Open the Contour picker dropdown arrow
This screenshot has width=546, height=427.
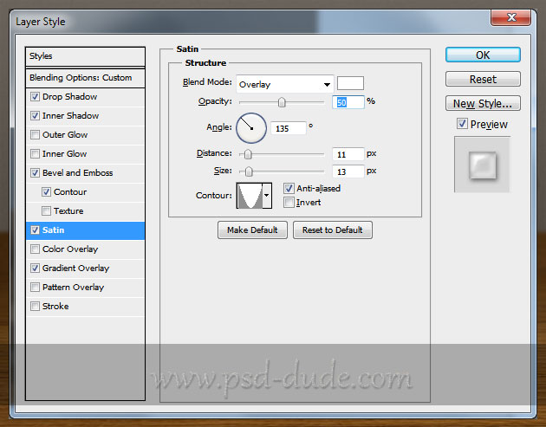267,196
